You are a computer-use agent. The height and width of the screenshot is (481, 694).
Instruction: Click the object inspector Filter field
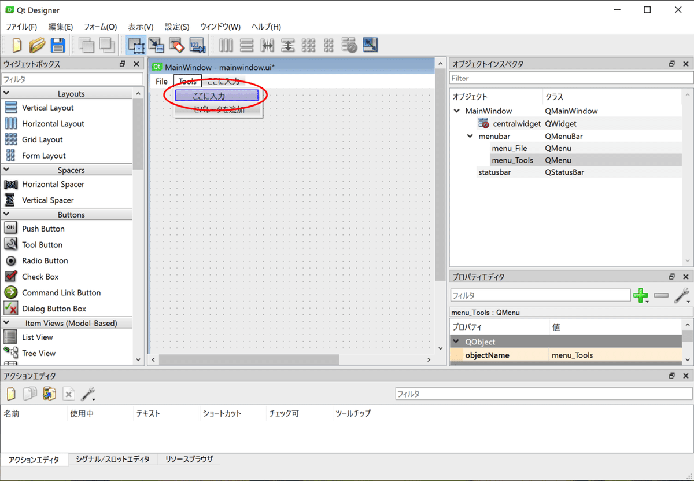pyautogui.click(x=571, y=78)
